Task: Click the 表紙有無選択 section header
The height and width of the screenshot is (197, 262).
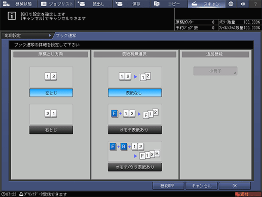Action: coord(135,54)
